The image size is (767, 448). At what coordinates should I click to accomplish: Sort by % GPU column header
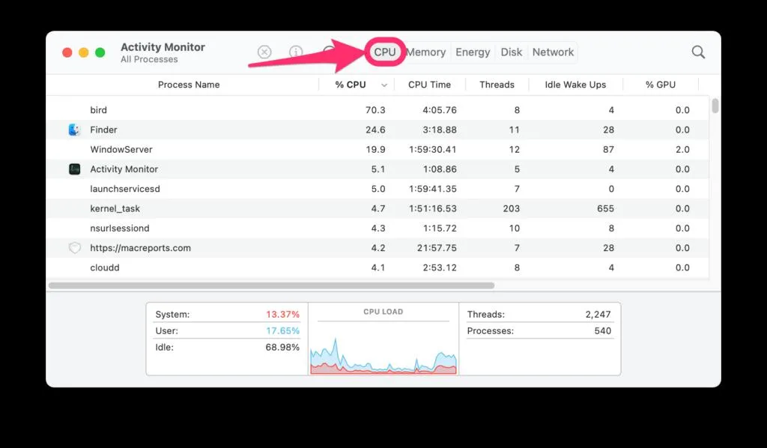point(661,85)
